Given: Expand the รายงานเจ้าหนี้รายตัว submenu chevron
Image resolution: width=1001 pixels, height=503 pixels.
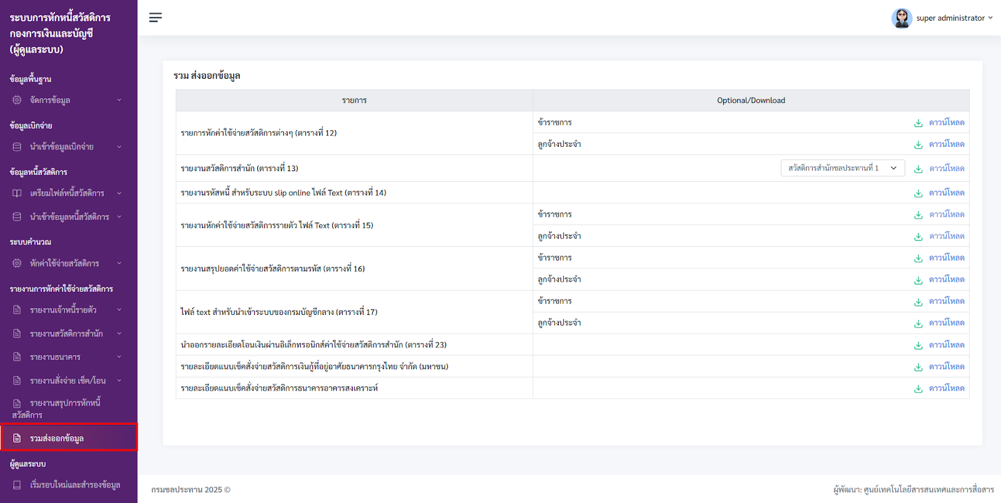Looking at the screenshot, I should click(x=119, y=310).
